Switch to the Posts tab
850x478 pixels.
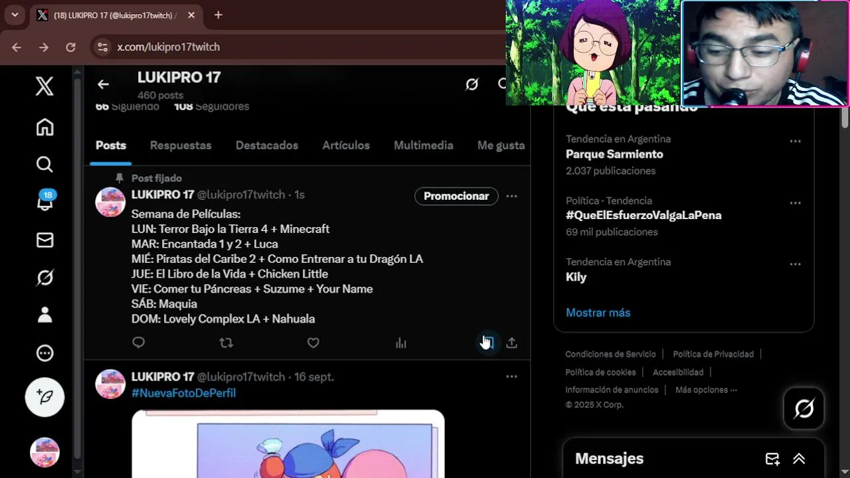pos(111,145)
